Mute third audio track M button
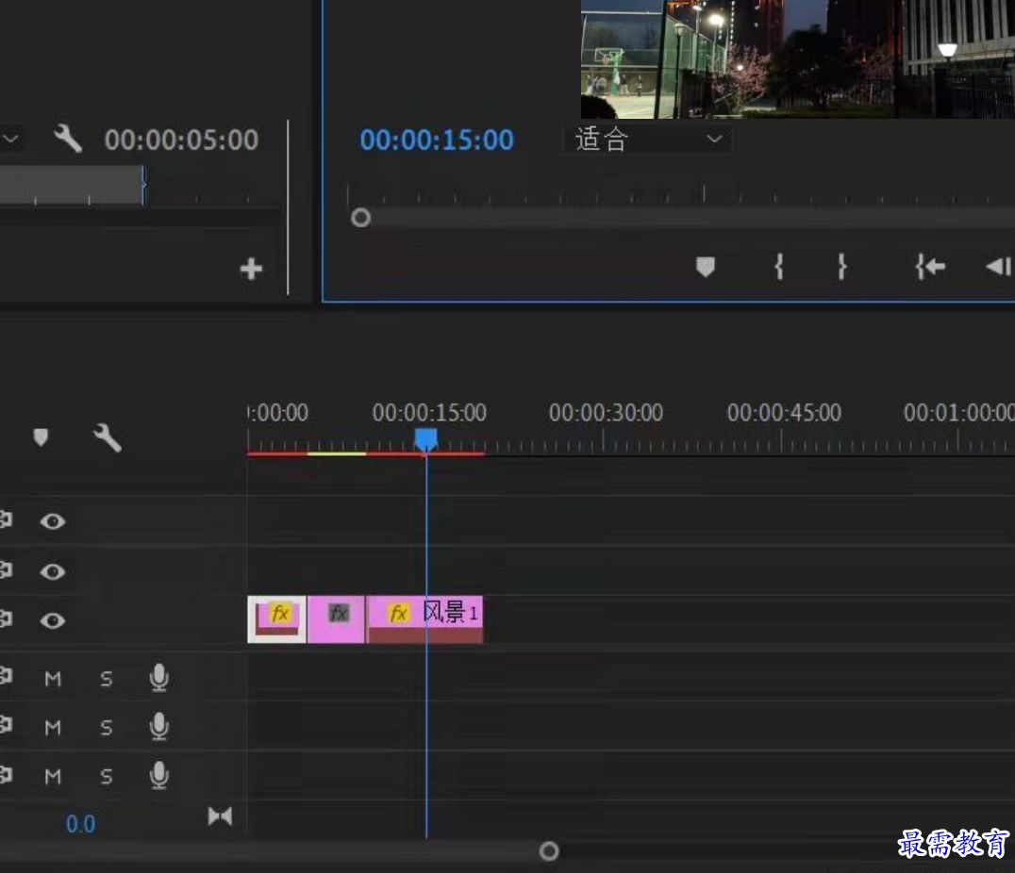1015x873 pixels. click(53, 777)
